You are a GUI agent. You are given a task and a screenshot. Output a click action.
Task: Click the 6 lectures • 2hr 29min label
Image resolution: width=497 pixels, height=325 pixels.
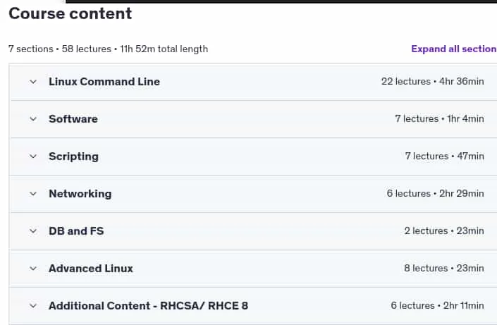pyautogui.click(x=435, y=193)
